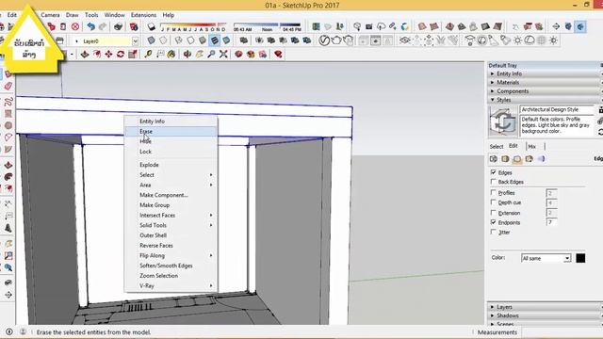Enable X-Ray face style icon

click(x=151, y=40)
